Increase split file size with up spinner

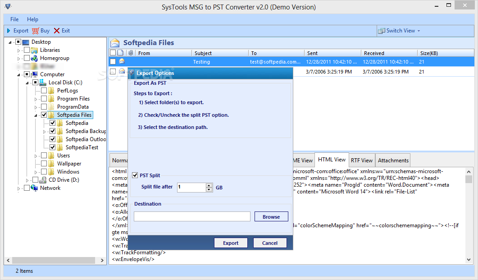tap(209, 185)
